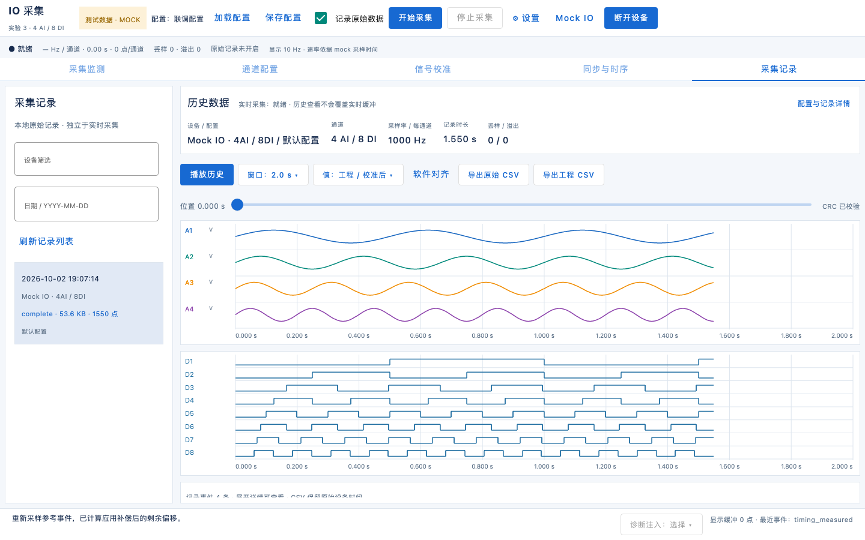
Task: Click the 停止采集 button
Action: pyautogui.click(x=475, y=18)
